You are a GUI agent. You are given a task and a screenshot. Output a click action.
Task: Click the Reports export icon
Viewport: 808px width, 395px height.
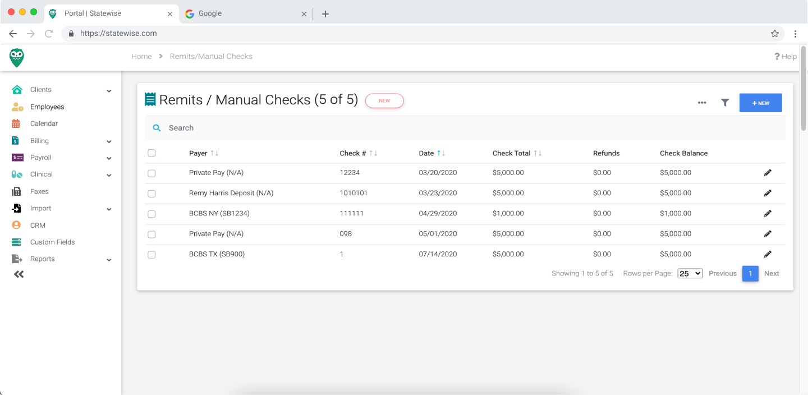[x=17, y=259]
